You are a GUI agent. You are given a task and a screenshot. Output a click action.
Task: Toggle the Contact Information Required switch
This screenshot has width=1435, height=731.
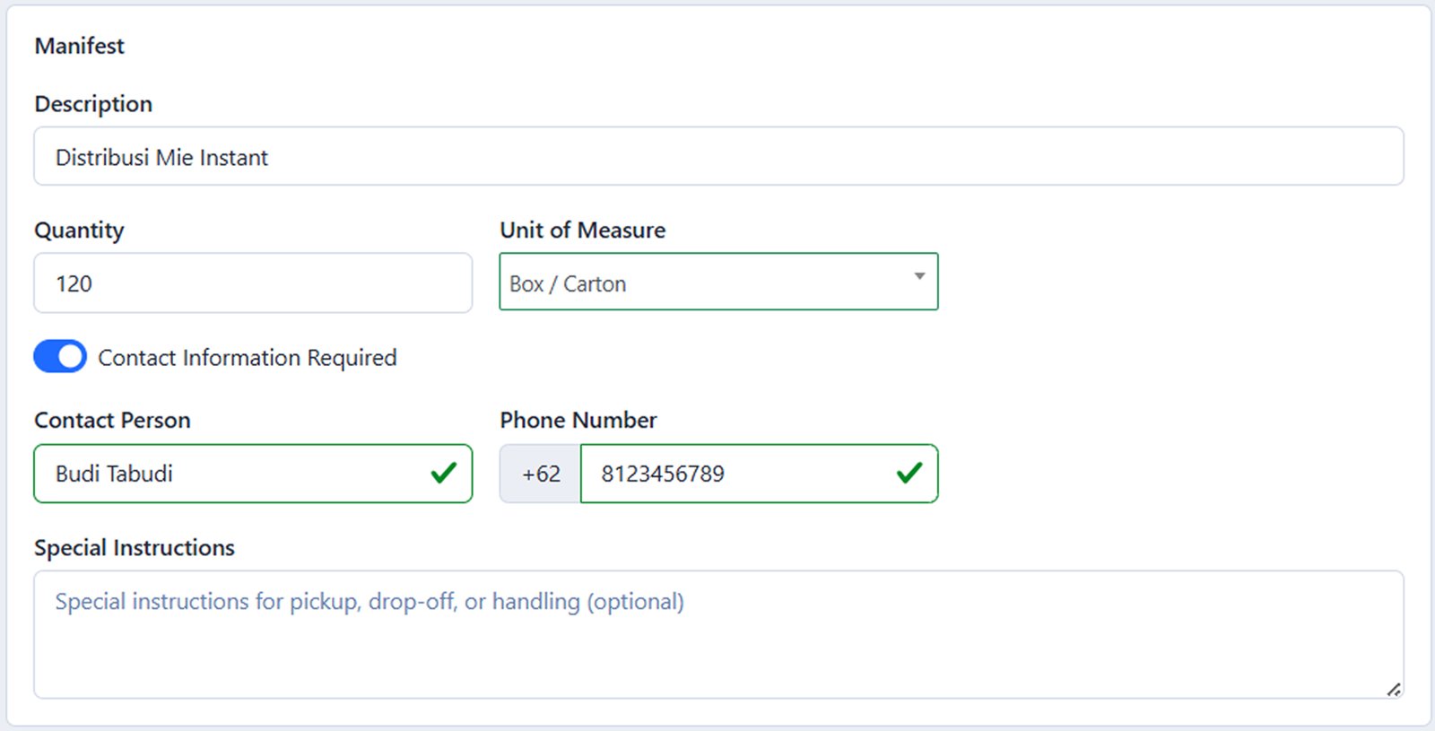pos(60,356)
